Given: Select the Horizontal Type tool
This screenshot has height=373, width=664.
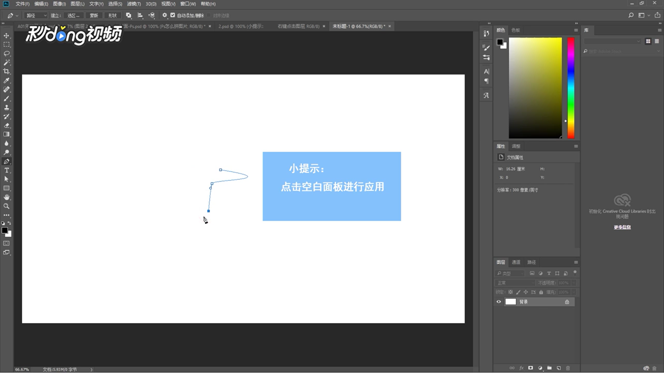Looking at the screenshot, I should pos(7,170).
